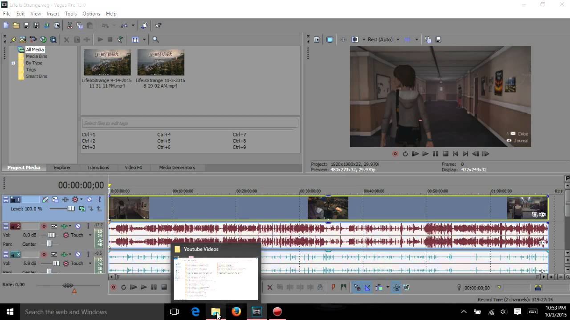Solo audio track 3
Screen dimensions: 570x320
(88, 255)
